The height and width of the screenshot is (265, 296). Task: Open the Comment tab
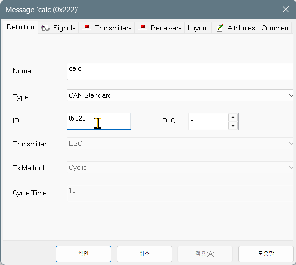(x=275, y=28)
